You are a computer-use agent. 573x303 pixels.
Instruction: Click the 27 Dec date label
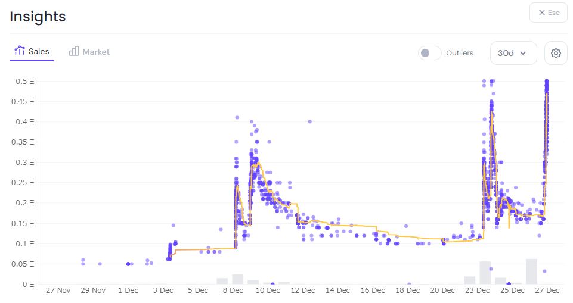tap(547, 290)
